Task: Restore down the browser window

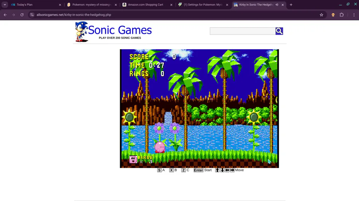Action: point(348,4)
